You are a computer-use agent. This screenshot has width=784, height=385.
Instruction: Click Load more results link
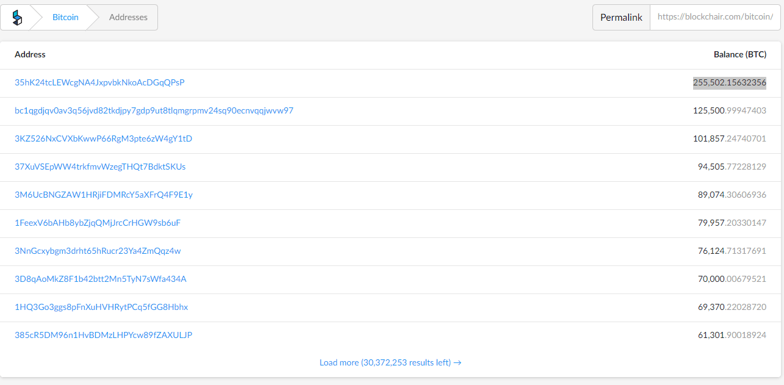390,362
